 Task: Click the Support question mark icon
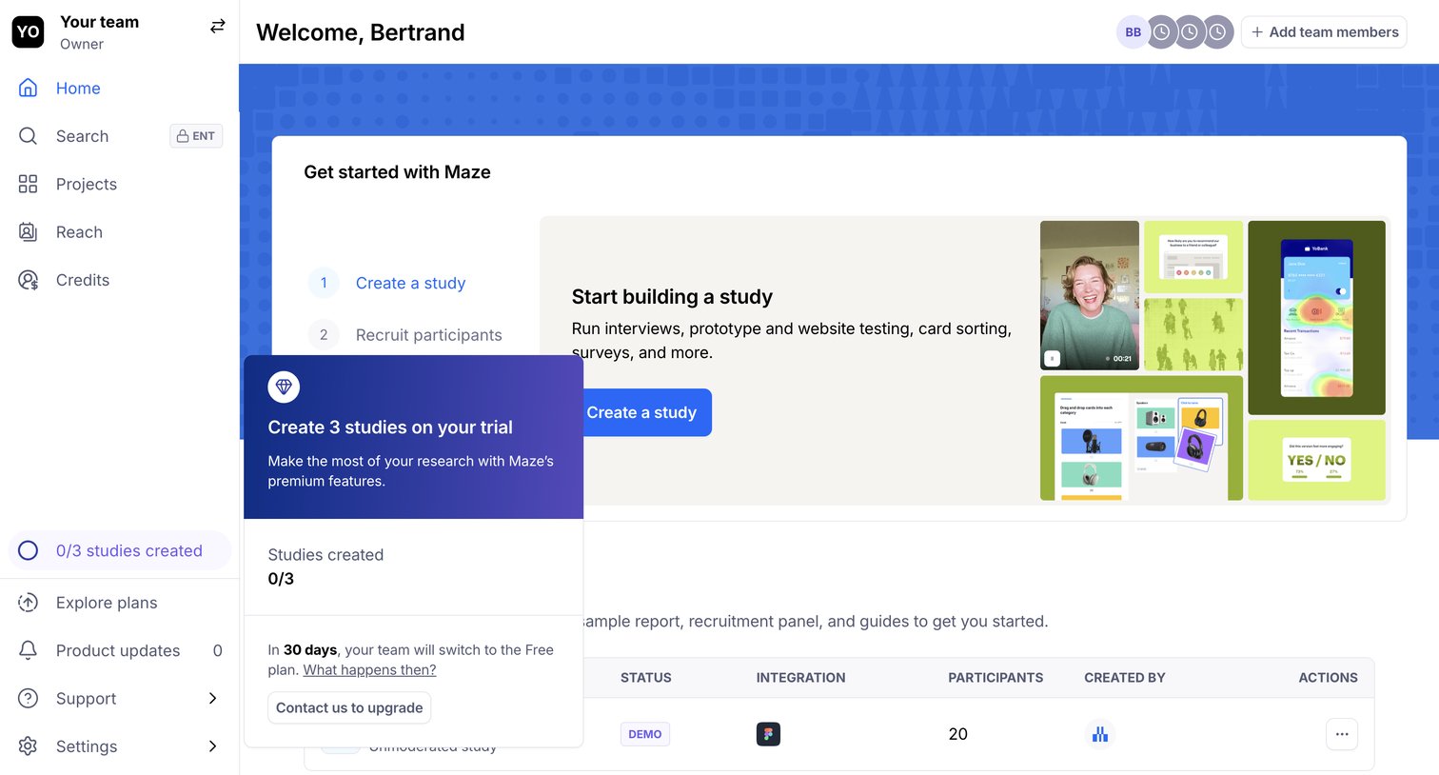point(29,699)
